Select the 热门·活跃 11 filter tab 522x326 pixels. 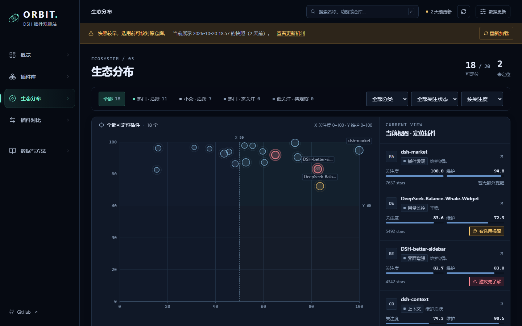point(150,99)
